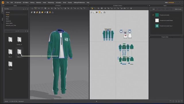The height and width of the screenshot is (104, 184).
Task: Open the File menu
Action: click(8, 3)
